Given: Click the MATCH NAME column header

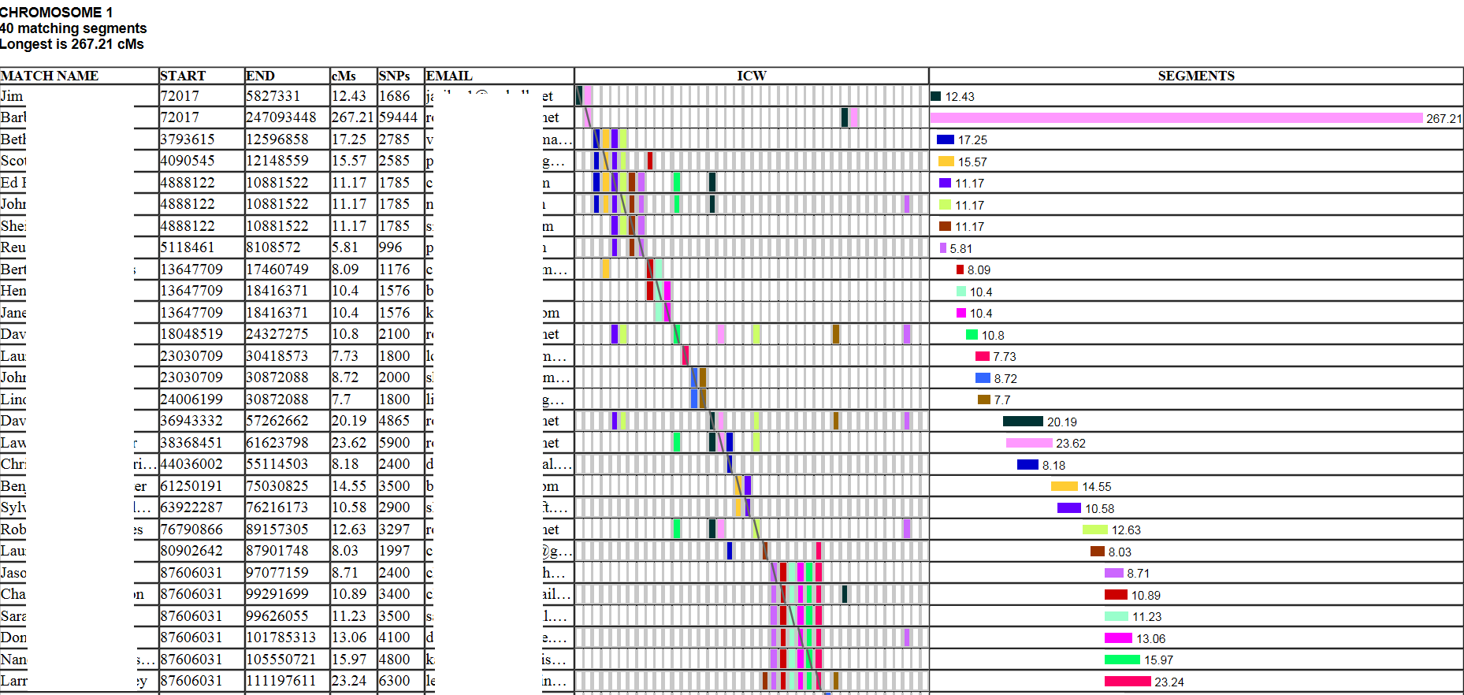Looking at the screenshot, I should 50,76.
